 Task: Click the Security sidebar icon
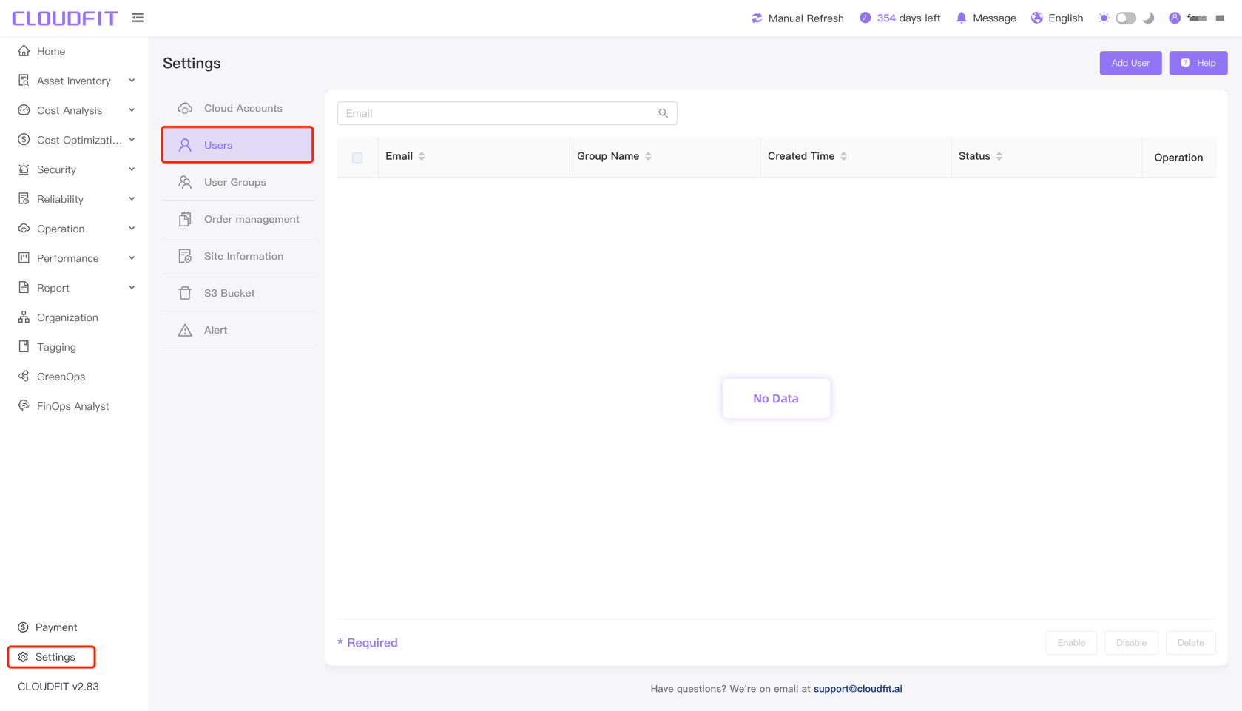coord(24,169)
